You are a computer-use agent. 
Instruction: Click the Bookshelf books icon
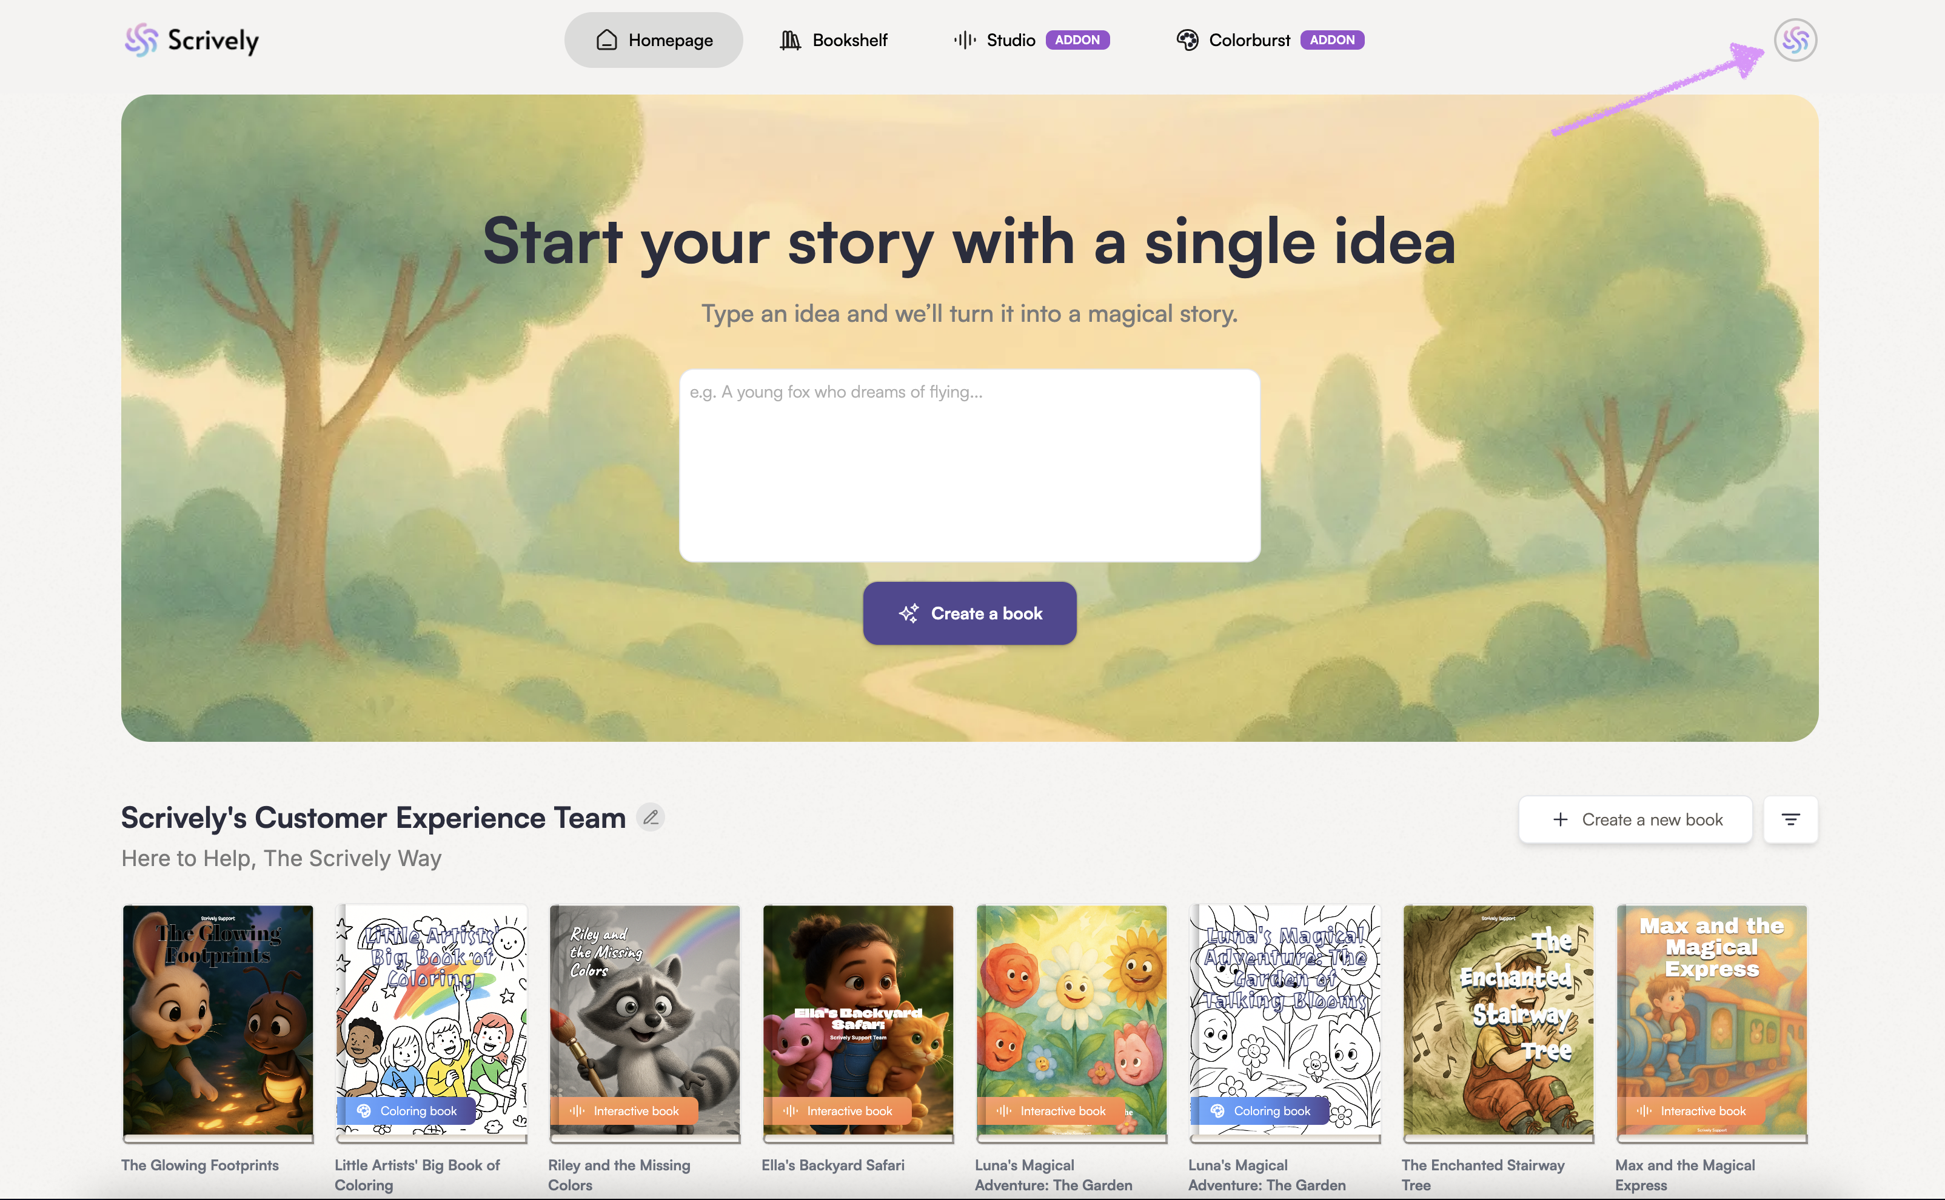pyautogui.click(x=790, y=39)
